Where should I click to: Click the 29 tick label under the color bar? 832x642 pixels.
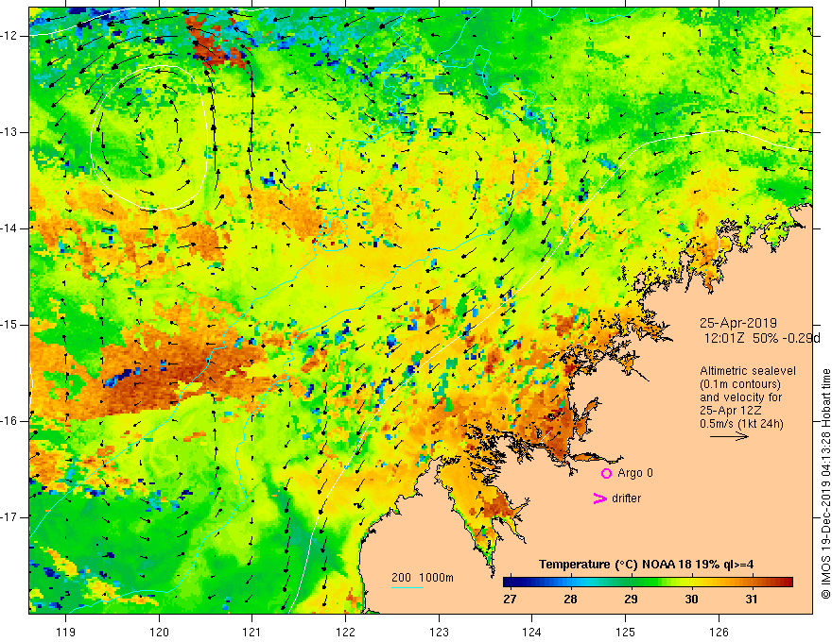631,600
